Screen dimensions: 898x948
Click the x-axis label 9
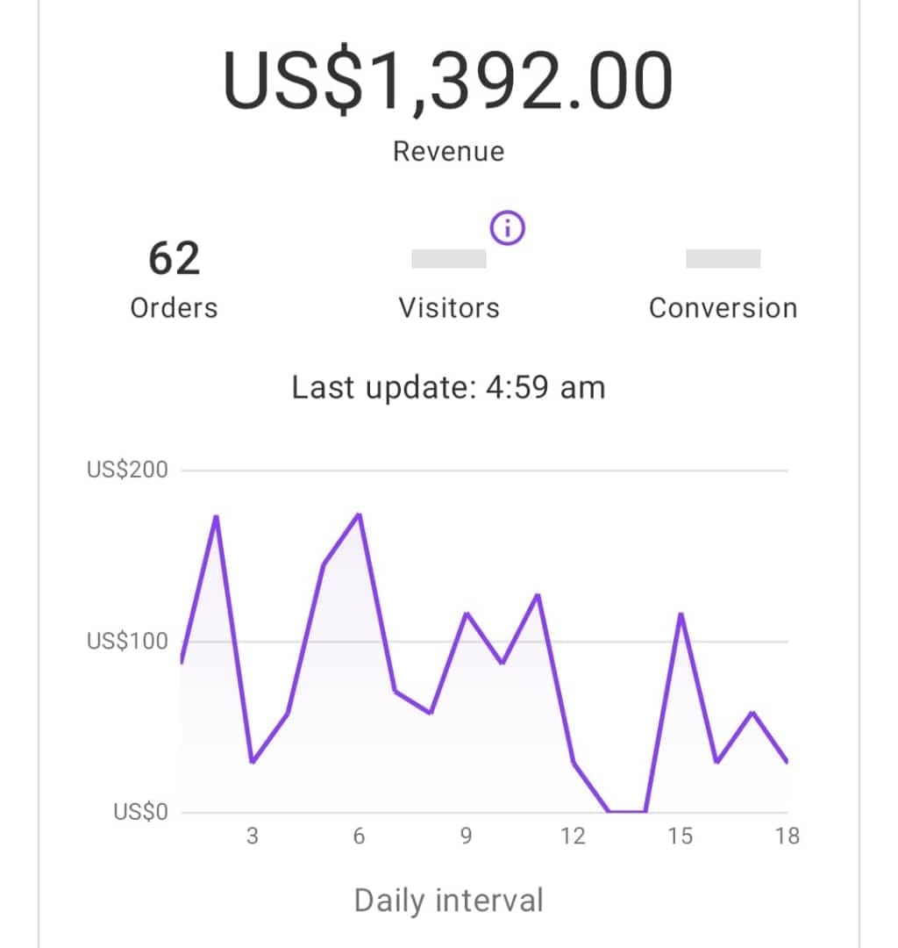tap(466, 837)
